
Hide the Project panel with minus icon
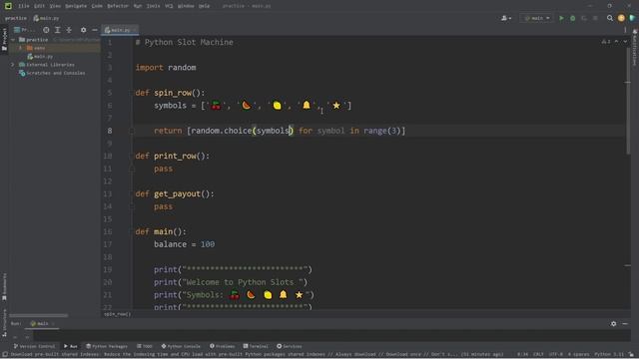coord(95,30)
